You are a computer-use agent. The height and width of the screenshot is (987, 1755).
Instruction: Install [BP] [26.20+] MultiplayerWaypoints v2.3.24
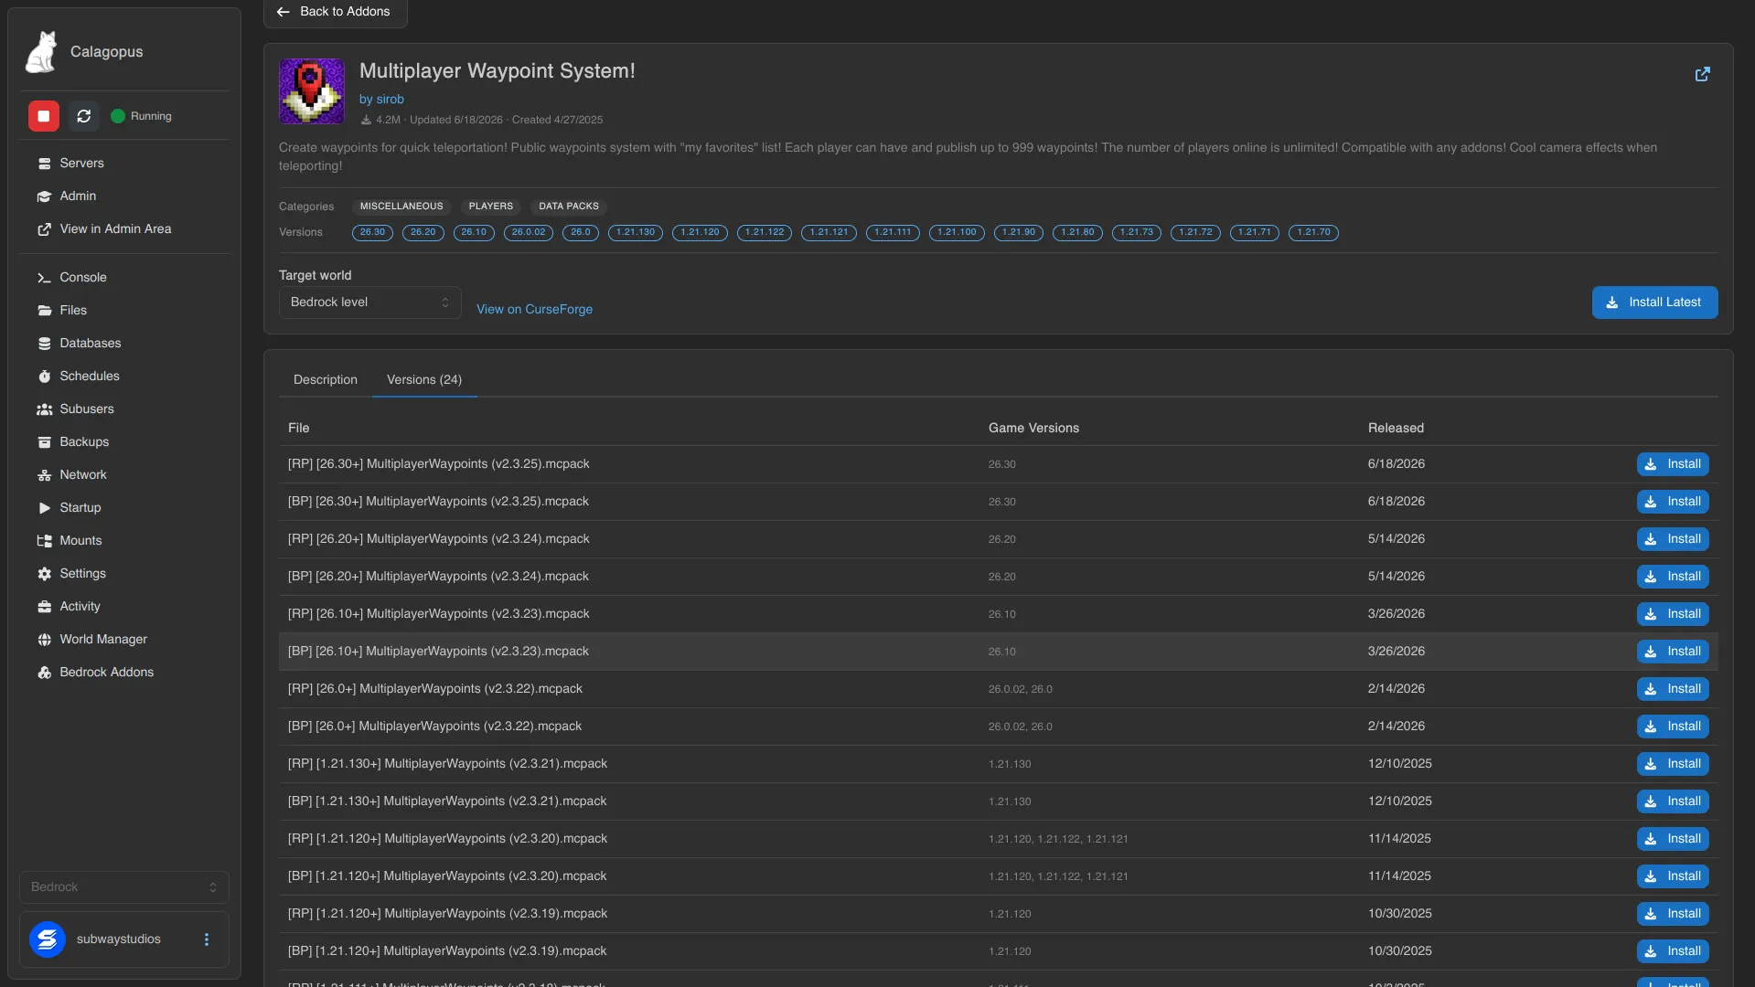[x=1673, y=577]
